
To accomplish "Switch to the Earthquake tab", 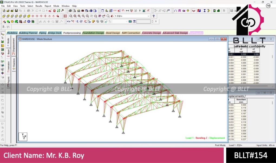I will click(196, 33).
